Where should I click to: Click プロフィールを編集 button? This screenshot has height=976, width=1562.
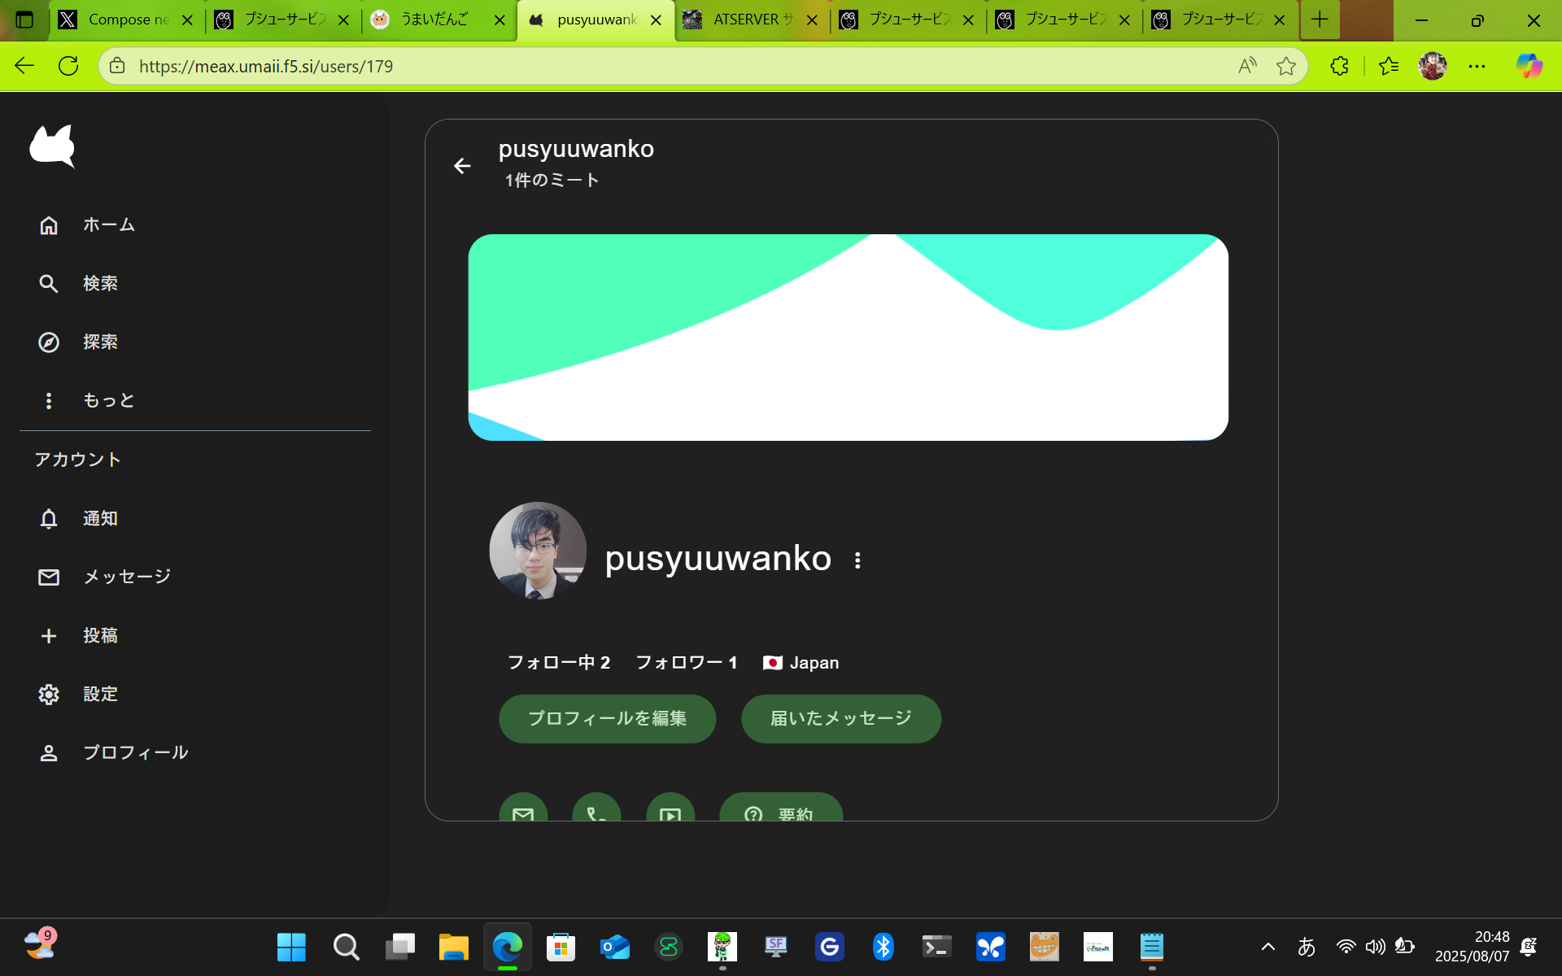(607, 718)
